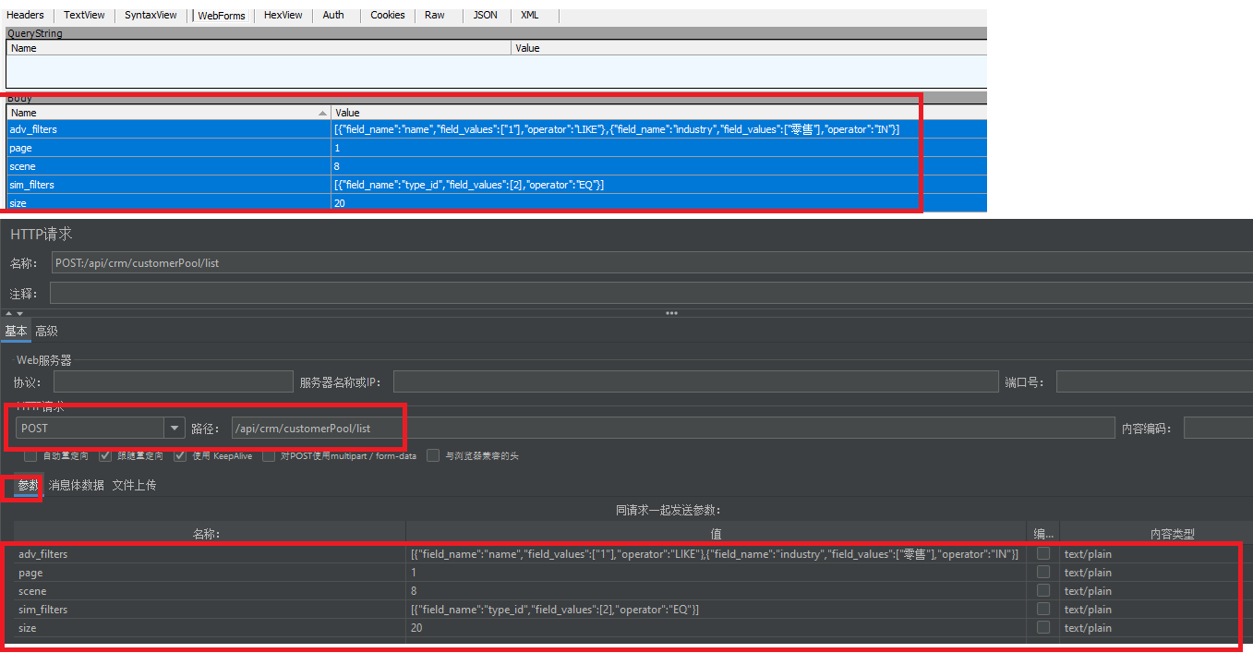
Task: Switch to the 高级 tab
Action: (x=46, y=332)
